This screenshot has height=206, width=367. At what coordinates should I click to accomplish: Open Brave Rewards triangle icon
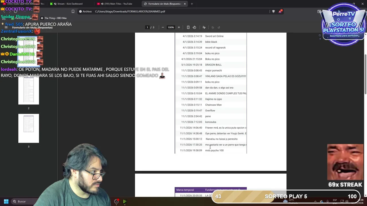coord(280,11)
